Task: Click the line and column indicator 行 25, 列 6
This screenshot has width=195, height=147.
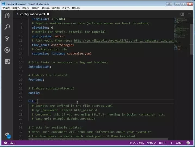Action: pyautogui.click(x=137, y=143)
